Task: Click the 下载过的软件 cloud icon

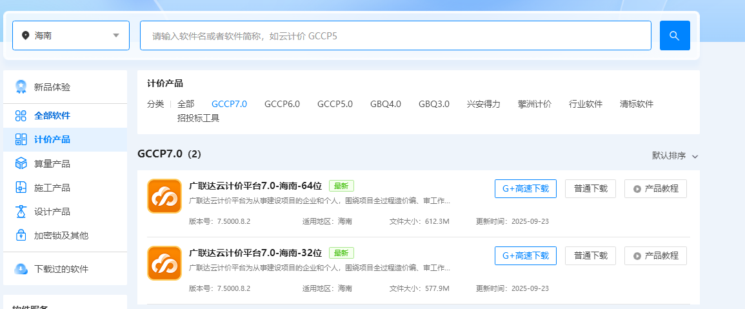Action: [x=21, y=268]
